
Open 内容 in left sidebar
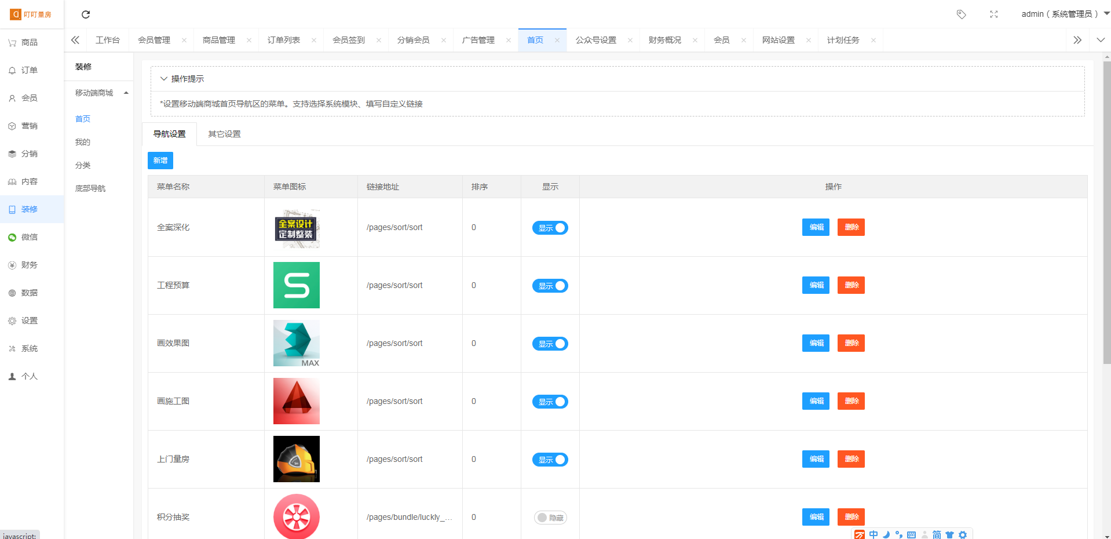tap(32, 181)
